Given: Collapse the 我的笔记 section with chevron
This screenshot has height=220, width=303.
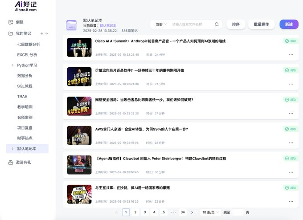Looking at the screenshot, I should [x=47, y=33].
